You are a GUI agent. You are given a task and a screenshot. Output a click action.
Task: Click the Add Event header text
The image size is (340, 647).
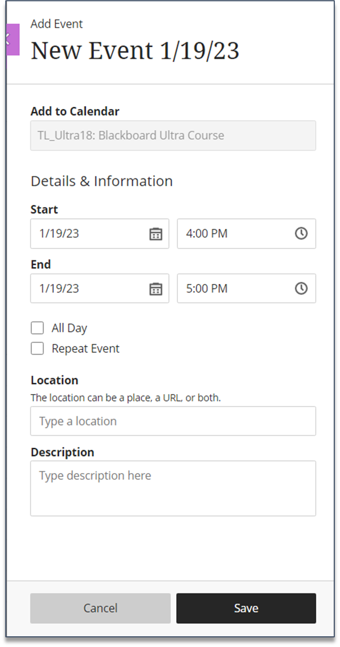click(x=57, y=24)
